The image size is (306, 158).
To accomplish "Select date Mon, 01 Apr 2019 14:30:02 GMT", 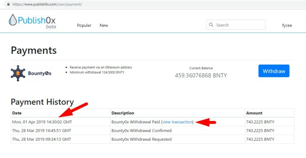I will pos(42,122).
